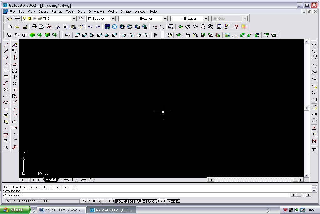
Task: Expand the ByColor plot style dropdown
Action: coord(245,18)
